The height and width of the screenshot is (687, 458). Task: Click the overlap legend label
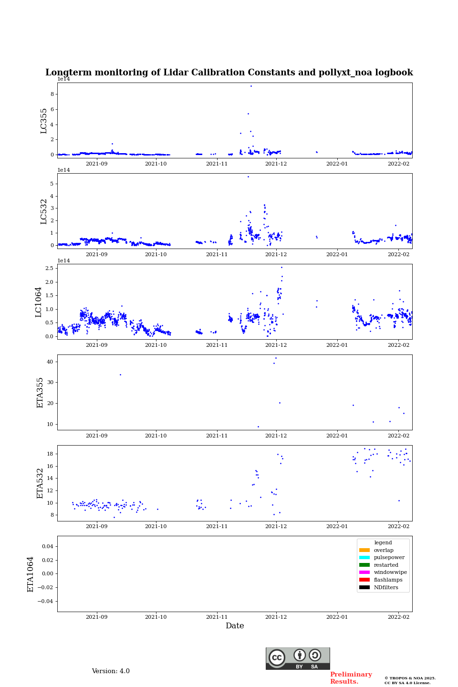pyautogui.click(x=384, y=550)
